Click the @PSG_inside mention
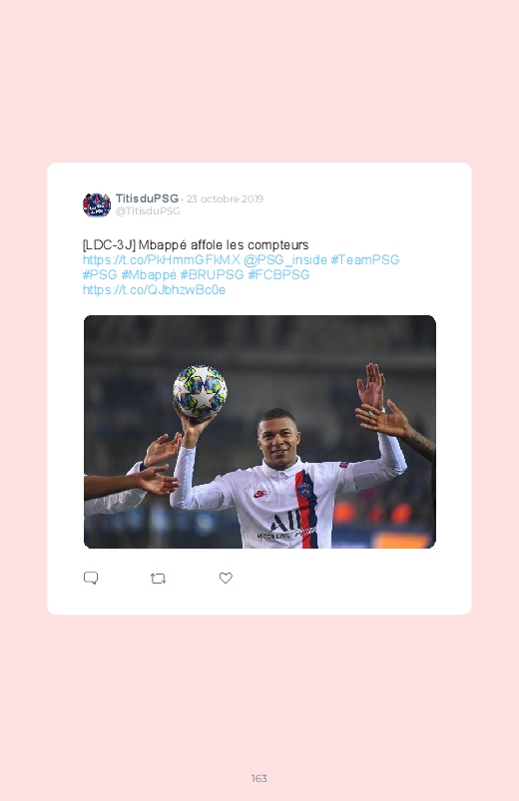519x801 pixels. tap(285, 259)
